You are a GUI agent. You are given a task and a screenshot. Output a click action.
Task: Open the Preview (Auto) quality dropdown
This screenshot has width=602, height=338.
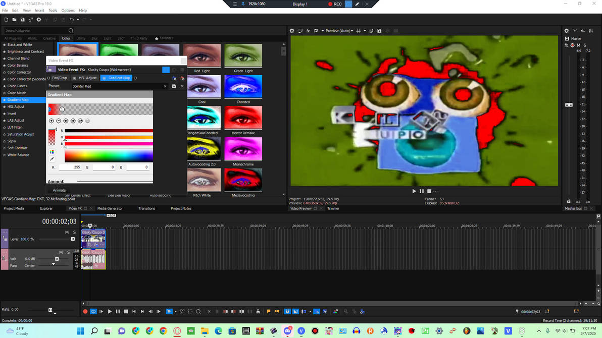click(x=338, y=31)
